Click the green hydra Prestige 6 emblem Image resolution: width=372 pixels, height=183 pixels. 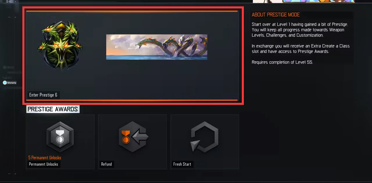tap(60, 45)
